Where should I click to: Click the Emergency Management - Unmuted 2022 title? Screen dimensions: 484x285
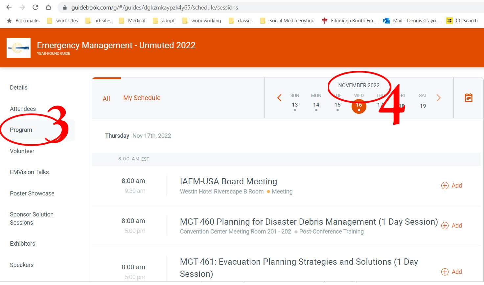pyautogui.click(x=116, y=45)
